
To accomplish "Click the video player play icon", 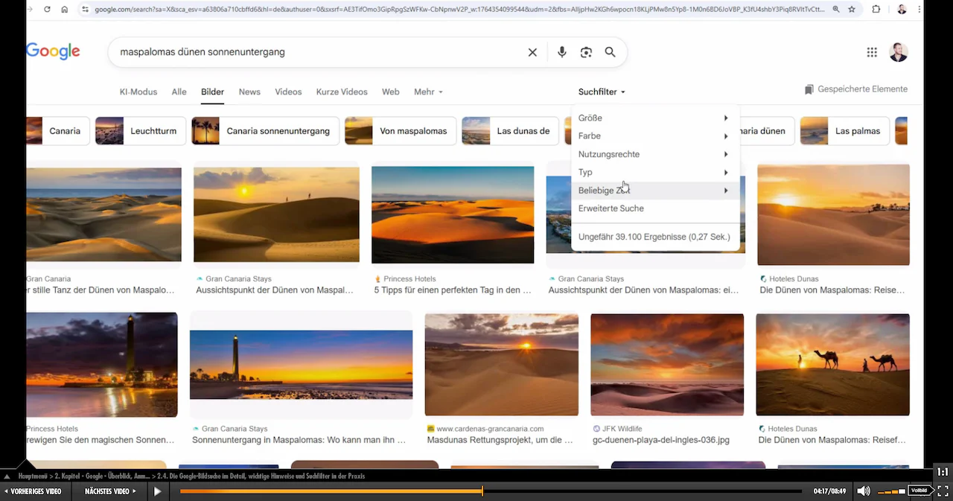I will 158,491.
